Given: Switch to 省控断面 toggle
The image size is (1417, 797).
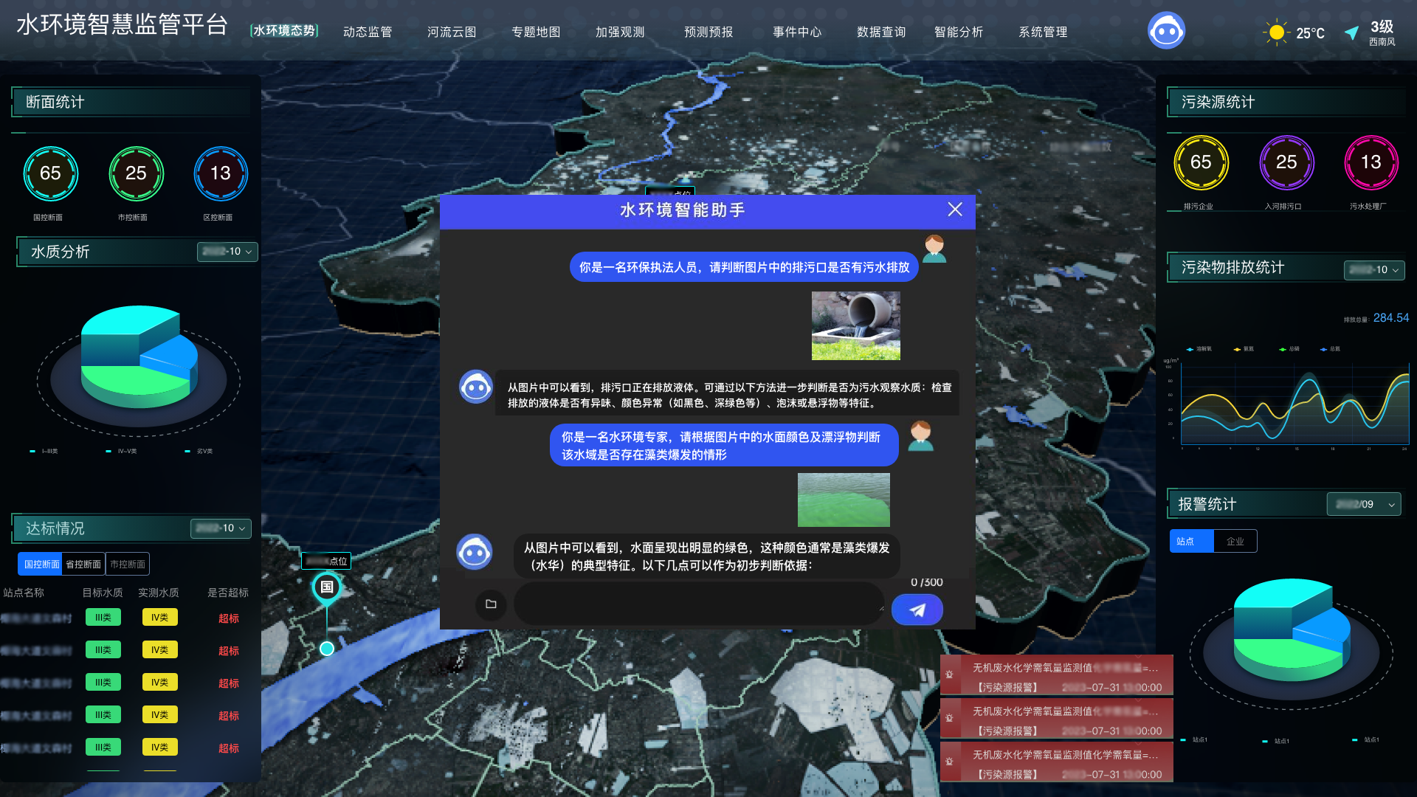Looking at the screenshot, I should (83, 564).
